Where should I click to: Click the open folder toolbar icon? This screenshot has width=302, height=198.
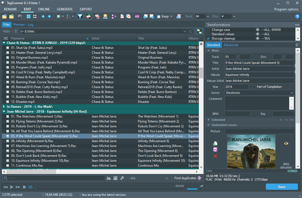pyautogui.click(x=4, y=16)
